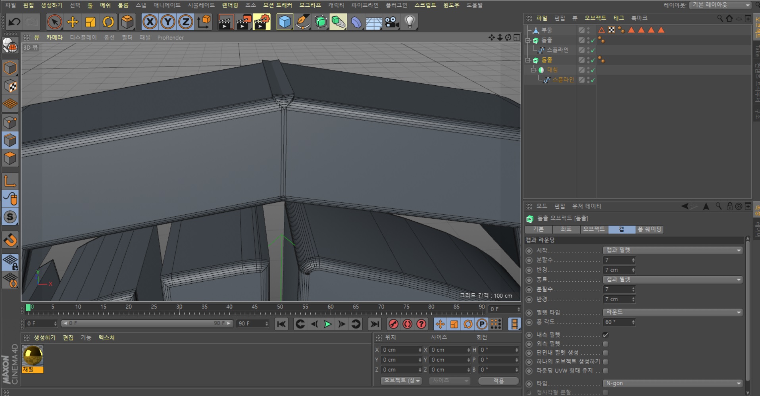Image resolution: width=760 pixels, height=396 pixels.
Task: Open the 필렛 타입 dropdown
Action: tap(673, 312)
